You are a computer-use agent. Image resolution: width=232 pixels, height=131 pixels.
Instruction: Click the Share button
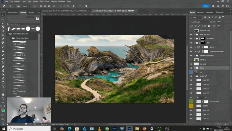(205, 6)
